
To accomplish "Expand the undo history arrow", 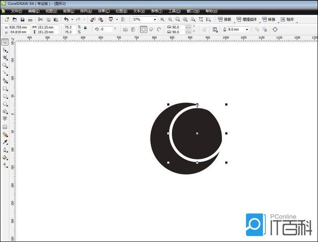I will click(72, 19).
